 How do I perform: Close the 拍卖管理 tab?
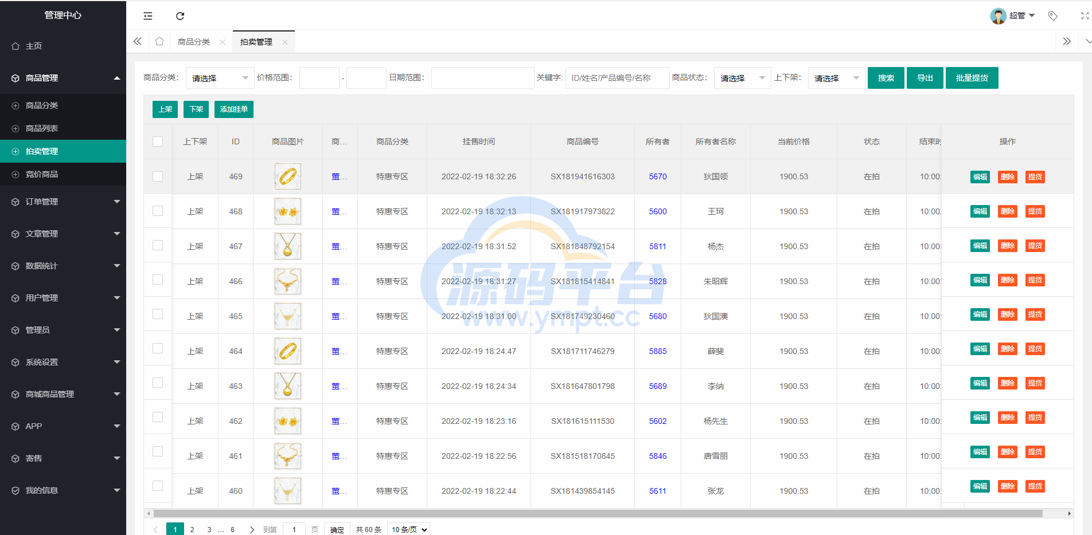click(x=285, y=42)
